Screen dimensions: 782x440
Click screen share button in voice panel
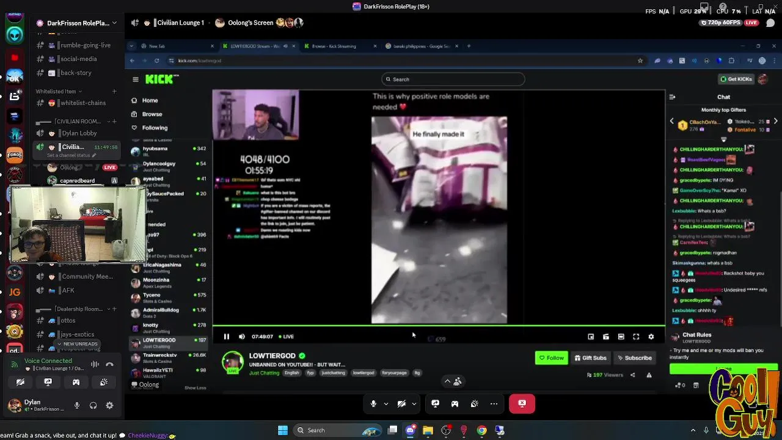point(48,382)
